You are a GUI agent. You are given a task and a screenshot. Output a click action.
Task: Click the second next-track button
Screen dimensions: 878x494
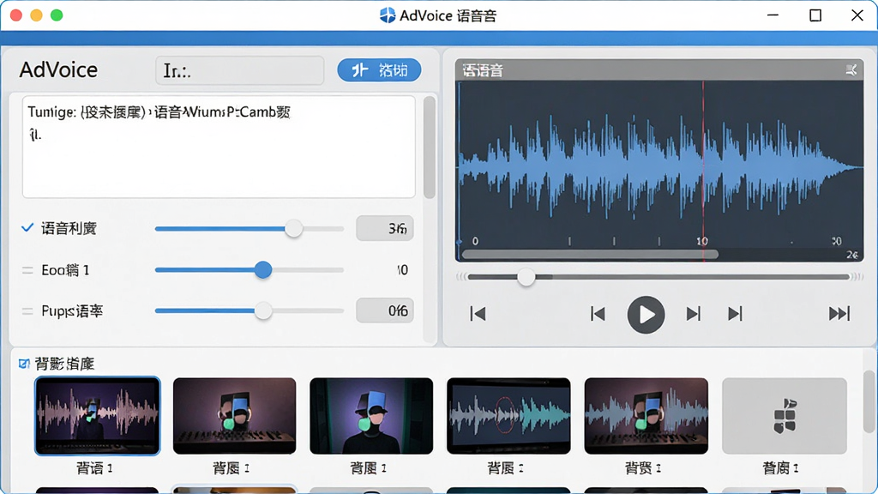(x=735, y=314)
